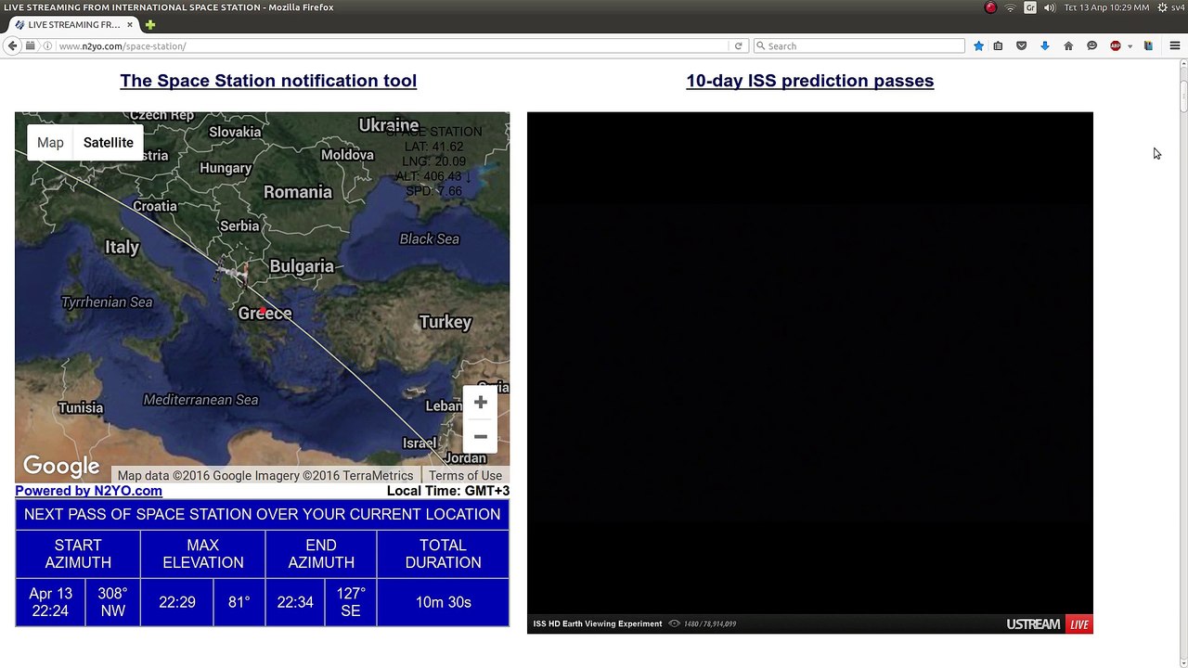This screenshot has height=668, width=1188.
Task: Zoom in the map with plus button
Action: point(480,402)
